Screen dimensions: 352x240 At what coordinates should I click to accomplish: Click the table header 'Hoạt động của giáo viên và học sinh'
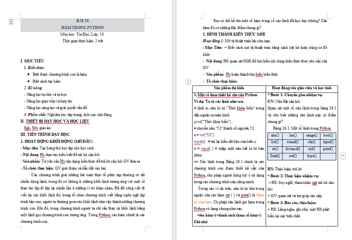302,88
